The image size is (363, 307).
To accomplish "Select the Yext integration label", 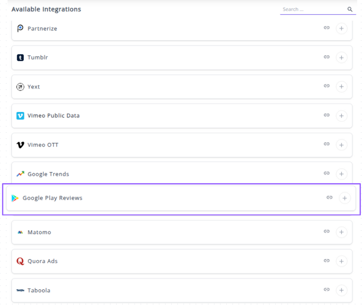I will [33, 87].
